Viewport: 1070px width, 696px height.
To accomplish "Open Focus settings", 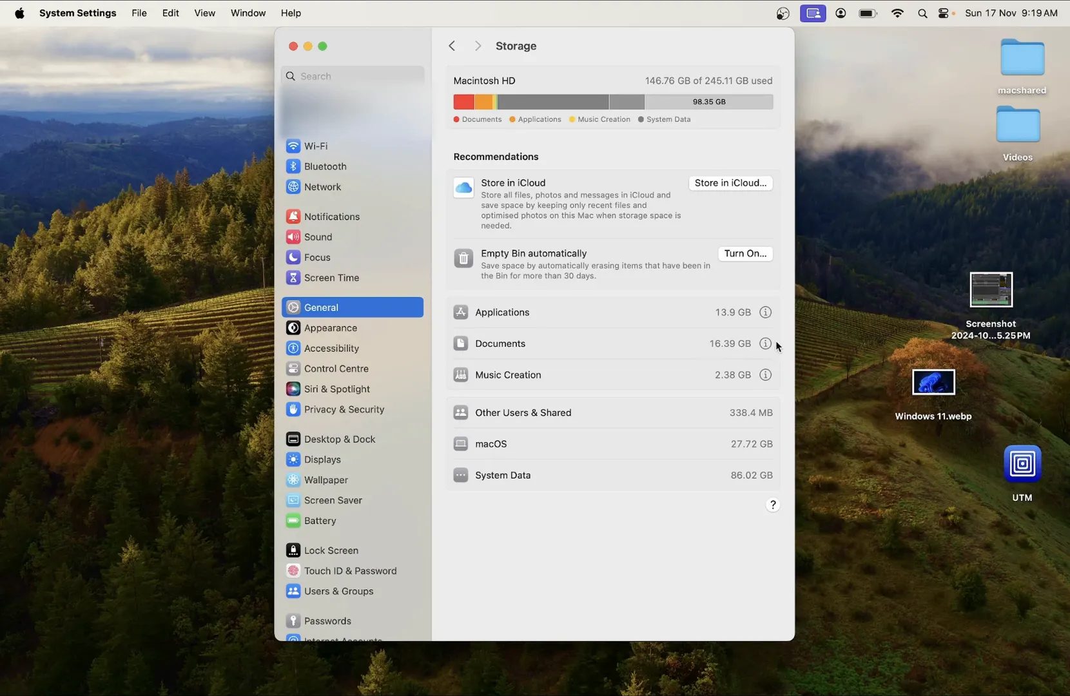I will [352, 257].
